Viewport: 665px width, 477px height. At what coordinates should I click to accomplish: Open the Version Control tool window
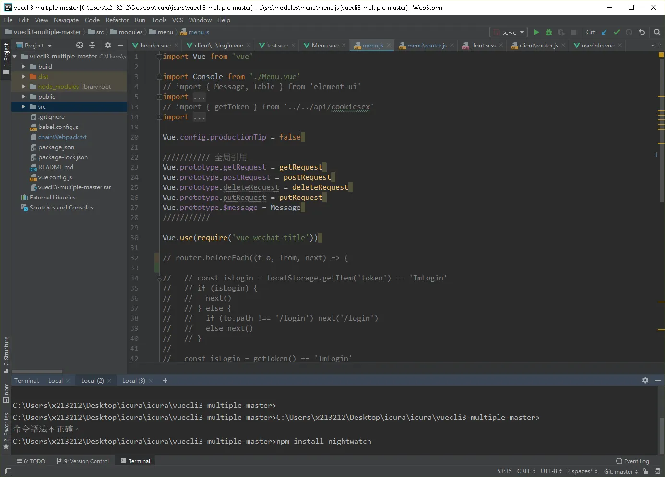point(83,461)
